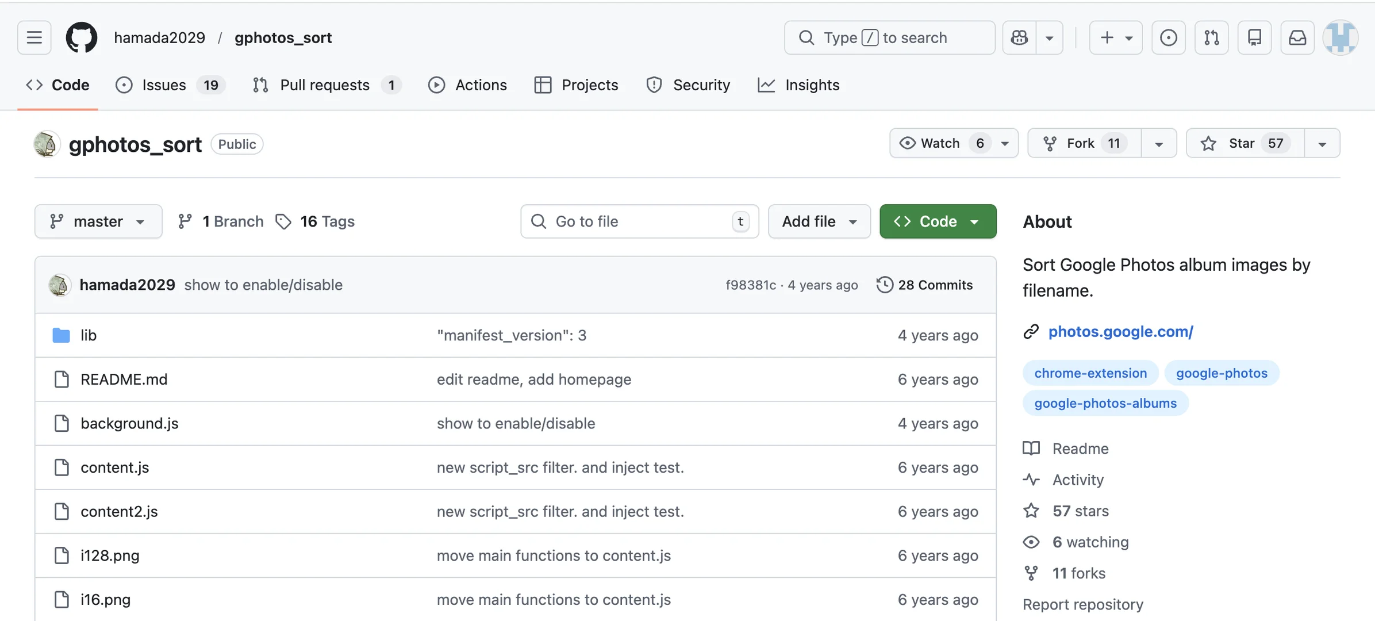Expand the Watch options dropdown arrow
The height and width of the screenshot is (621, 1375).
(x=1005, y=143)
